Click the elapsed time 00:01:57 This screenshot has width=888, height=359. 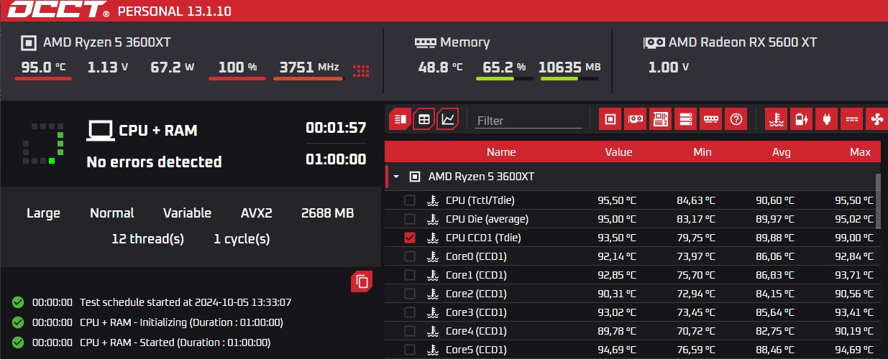click(336, 128)
